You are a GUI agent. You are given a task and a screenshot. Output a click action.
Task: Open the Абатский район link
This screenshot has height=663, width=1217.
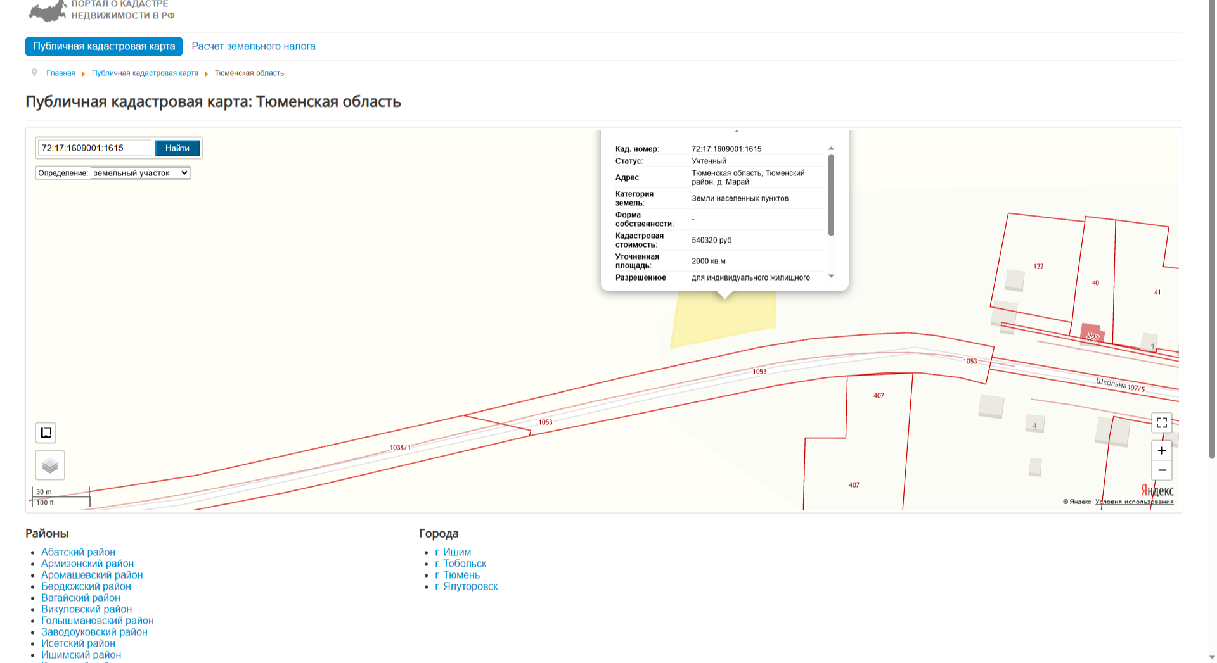(78, 552)
